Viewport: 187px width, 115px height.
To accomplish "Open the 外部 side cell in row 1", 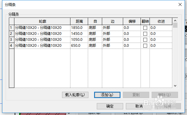I will (112, 28).
